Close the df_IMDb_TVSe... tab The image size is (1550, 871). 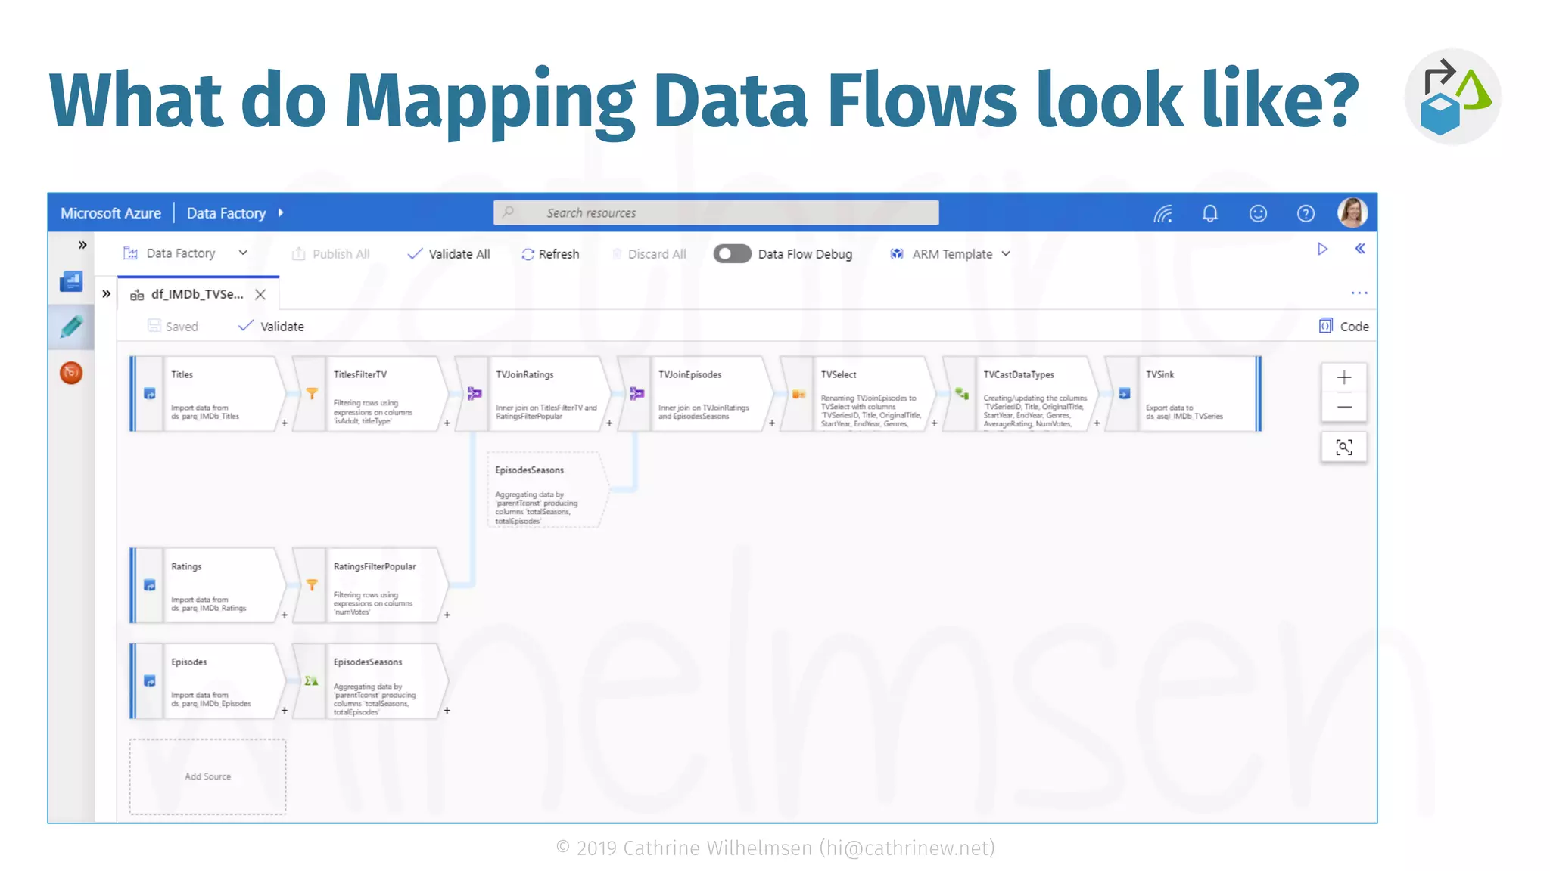260,295
